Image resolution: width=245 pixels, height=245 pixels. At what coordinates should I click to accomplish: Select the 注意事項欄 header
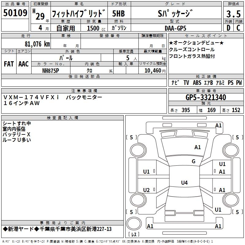click(x=84, y=91)
